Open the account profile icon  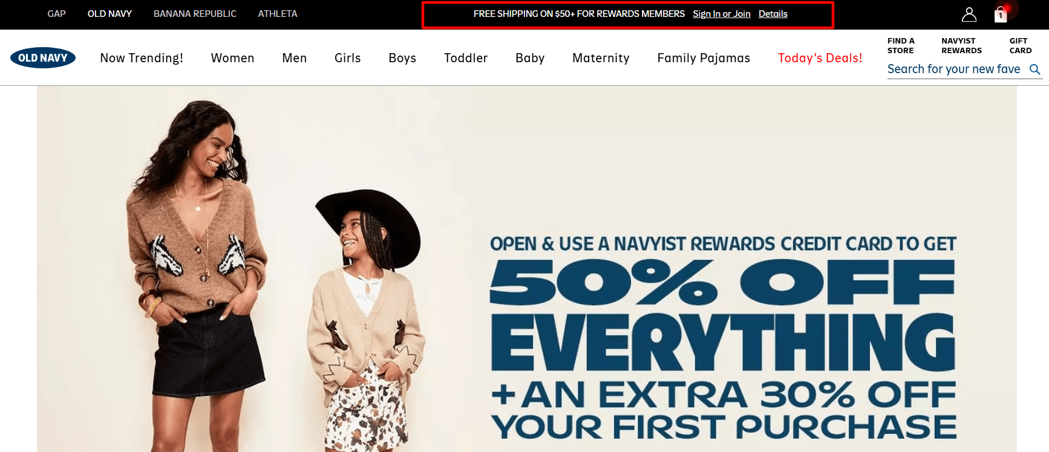coord(969,15)
